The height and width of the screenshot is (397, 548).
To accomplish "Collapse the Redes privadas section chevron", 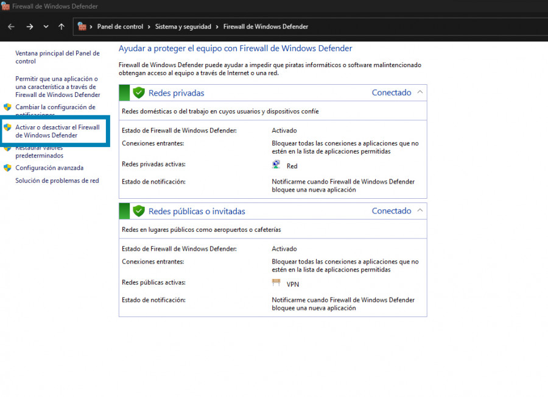I will (x=420, y=93).
